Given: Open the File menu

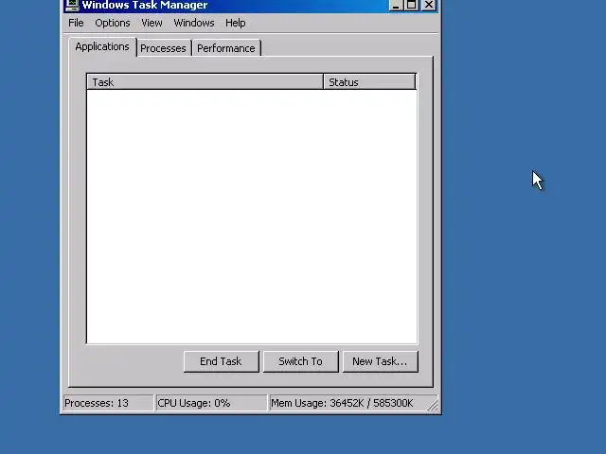Looking at the screenshot, I should [76, 23].
